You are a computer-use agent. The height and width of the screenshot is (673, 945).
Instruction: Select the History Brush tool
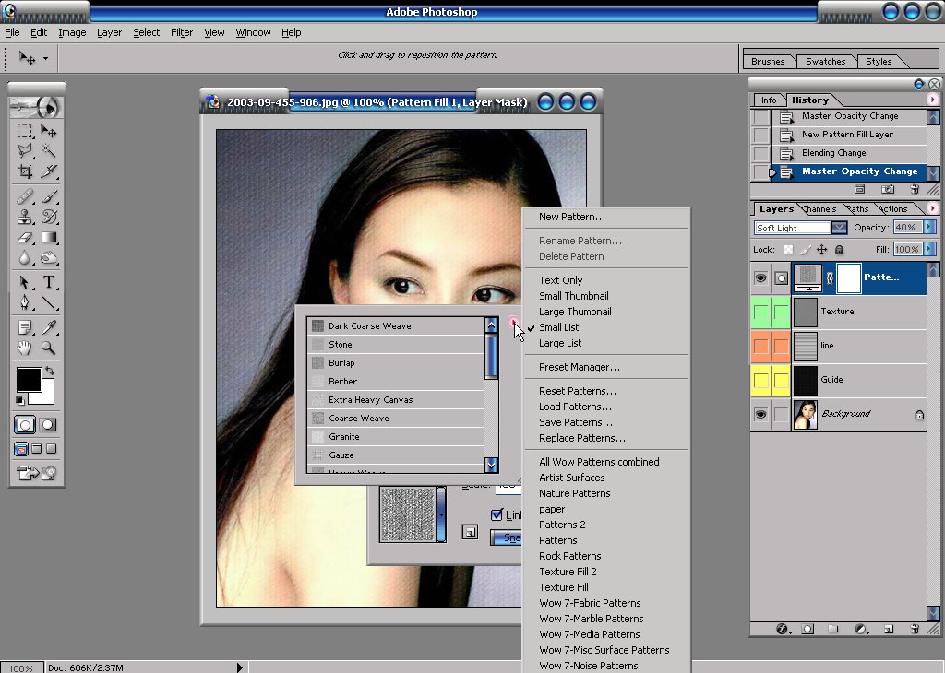click(x=49, y=217)
